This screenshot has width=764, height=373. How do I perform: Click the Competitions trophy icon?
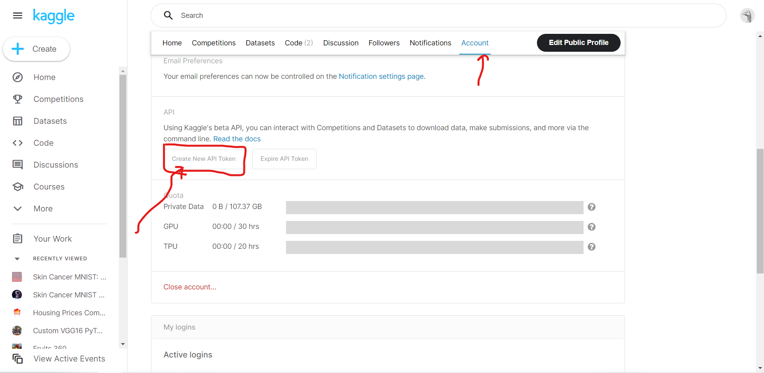[x=18, y=99]
